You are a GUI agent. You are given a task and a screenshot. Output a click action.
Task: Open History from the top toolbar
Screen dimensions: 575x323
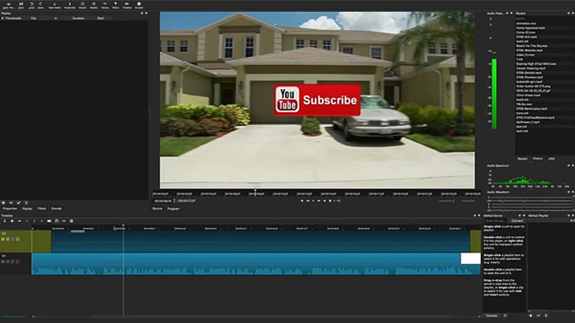(x=105, y=5)
